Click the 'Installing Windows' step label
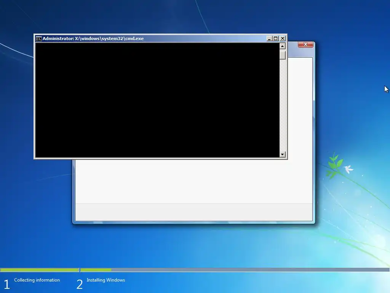Screen dimensions: 390x293 (x=106, y=280)
